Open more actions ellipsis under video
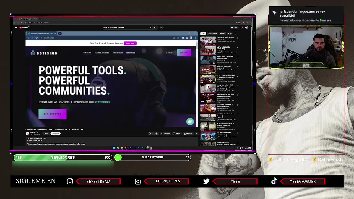This screenshot has height=199, width=354. point(196,133)
